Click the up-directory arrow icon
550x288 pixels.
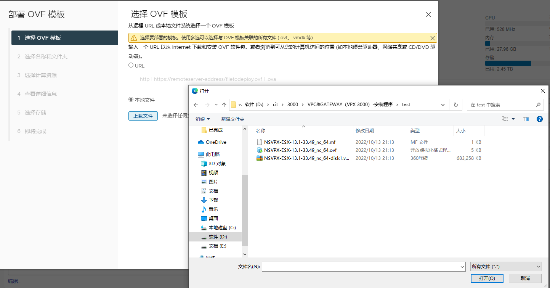[224, 105]
